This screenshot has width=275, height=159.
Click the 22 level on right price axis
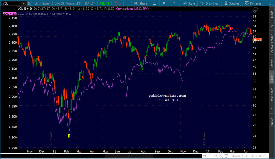[x=254, y=148]
